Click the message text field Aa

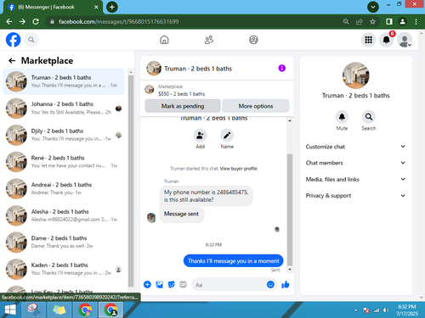click(x=228, y=285)
